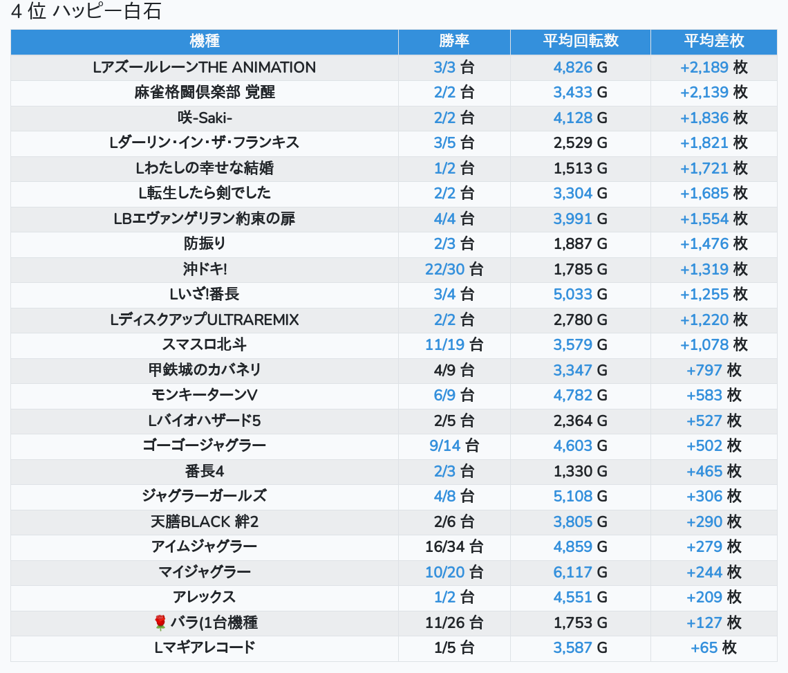
Task: Click the LBエヴァンゲリヲン約束の扉 machine name
Action: click(205, 219)
